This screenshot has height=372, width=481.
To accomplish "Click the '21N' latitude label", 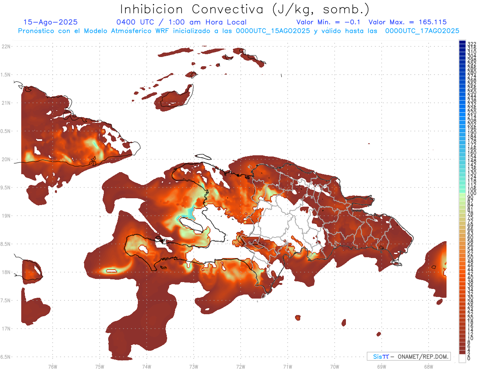I will click(6, 103).
